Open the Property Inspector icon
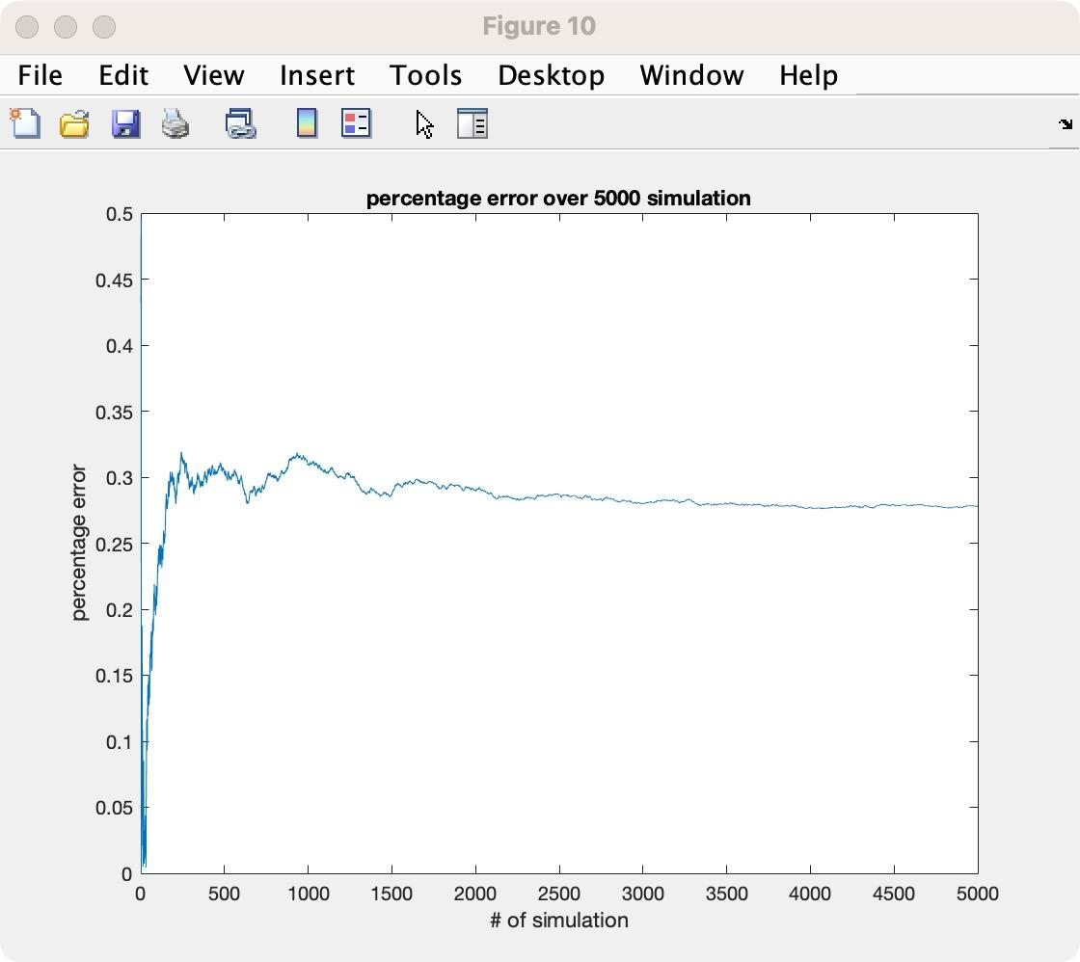The image size is (1080, 962). (472, 123)
